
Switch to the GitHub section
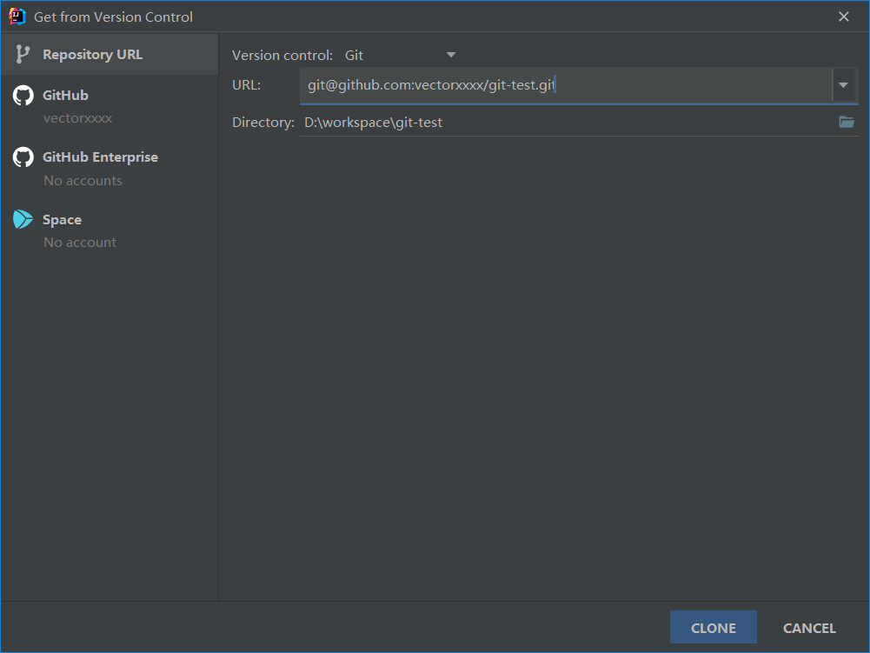coord(110,106)
